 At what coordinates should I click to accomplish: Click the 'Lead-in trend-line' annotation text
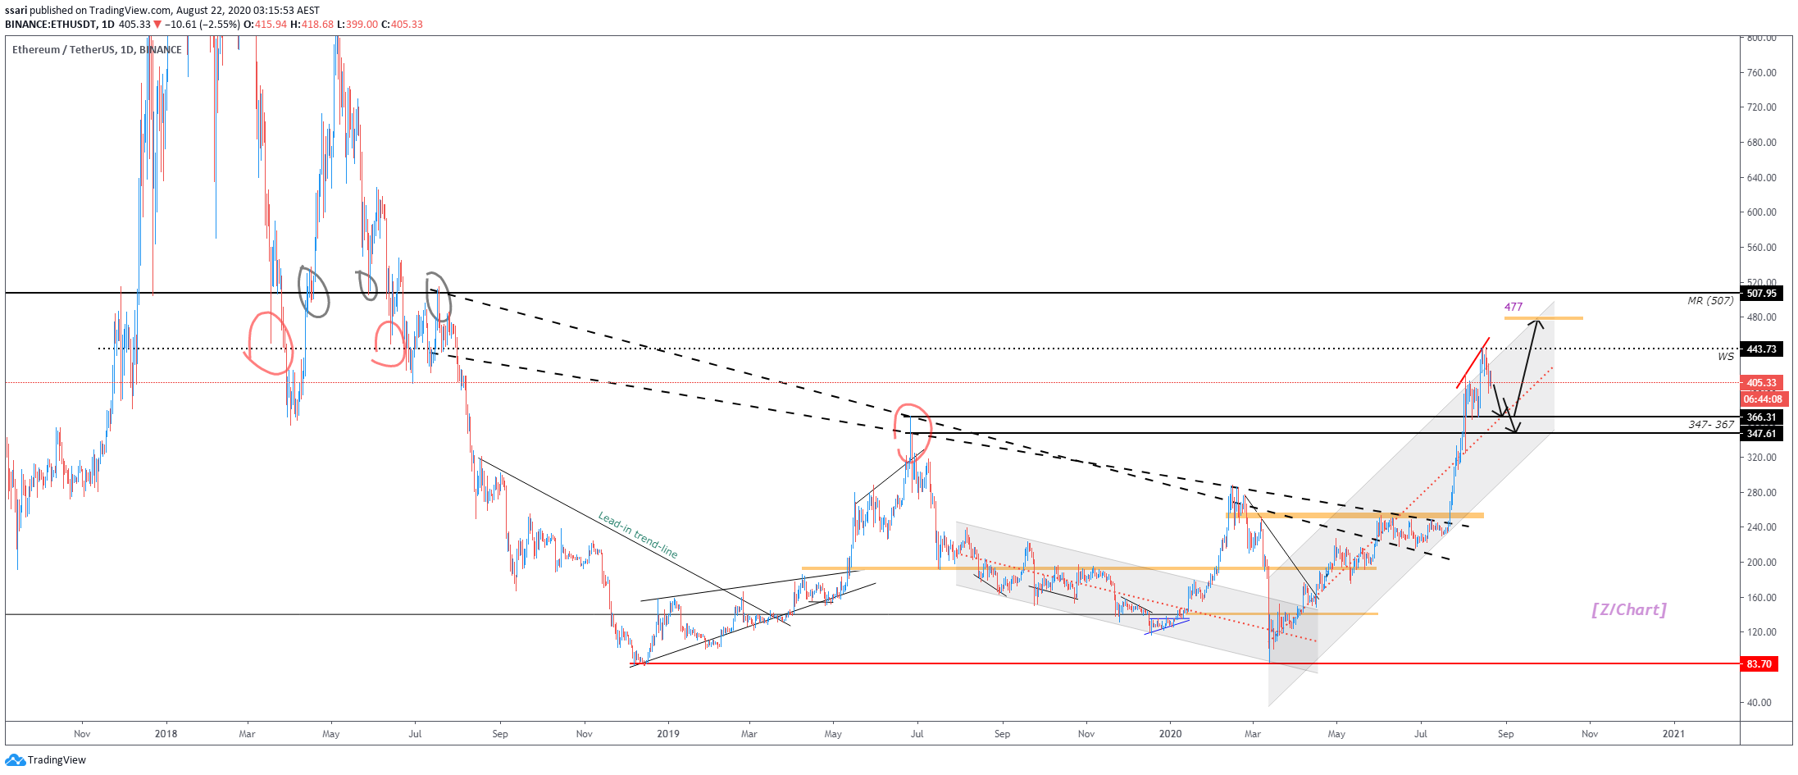(638, 536)
